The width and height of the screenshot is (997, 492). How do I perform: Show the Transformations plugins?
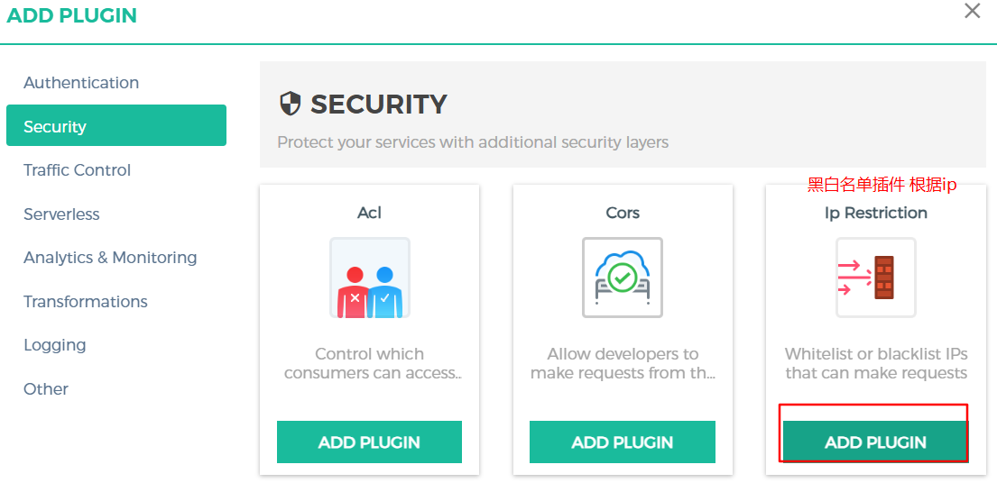[86, 302]
